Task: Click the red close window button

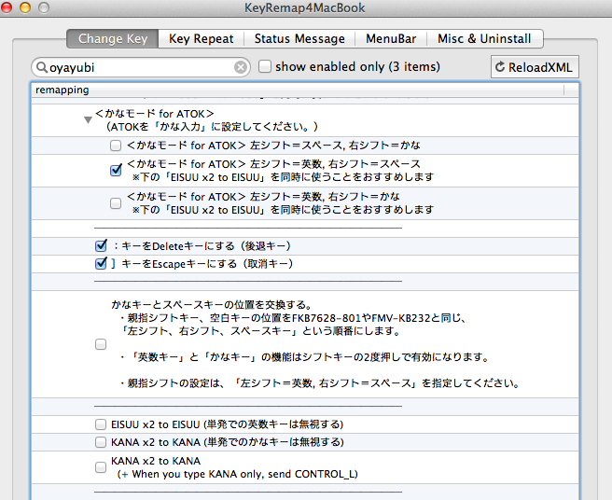Action: tap(7, 7)
